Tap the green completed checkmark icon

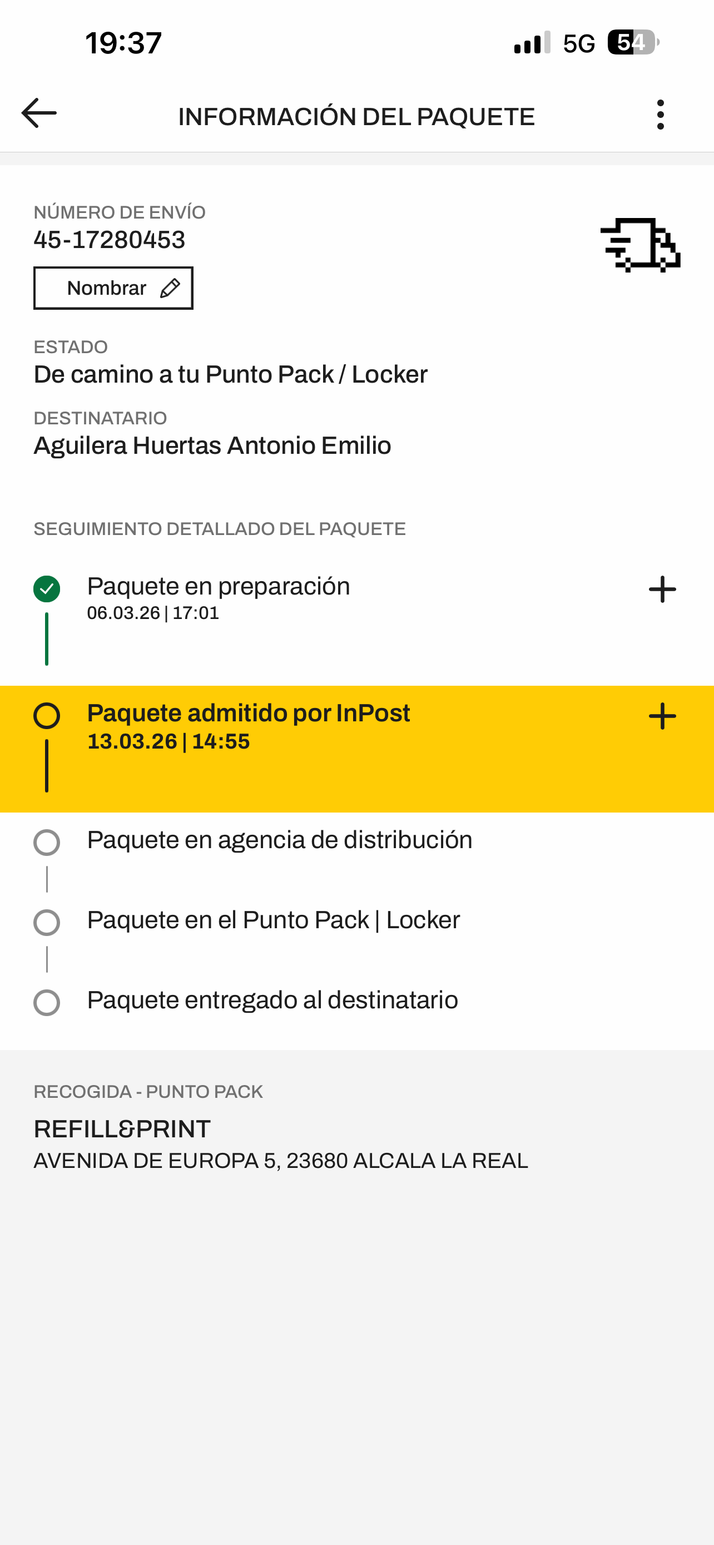(47, 589)
